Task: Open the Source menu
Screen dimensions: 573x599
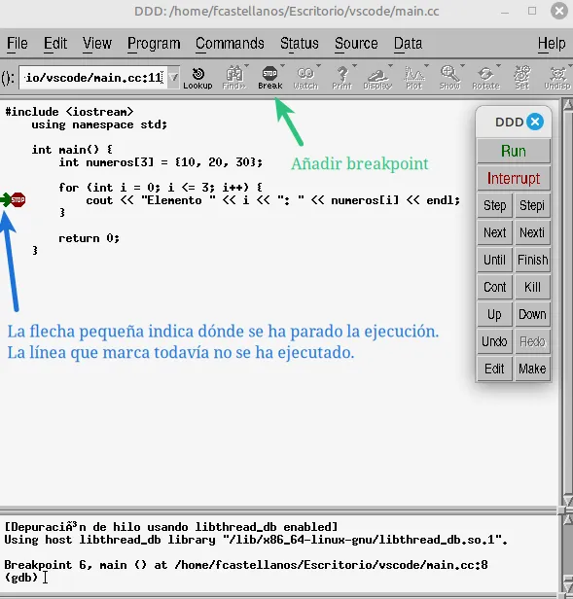Action: click(356, 44)
